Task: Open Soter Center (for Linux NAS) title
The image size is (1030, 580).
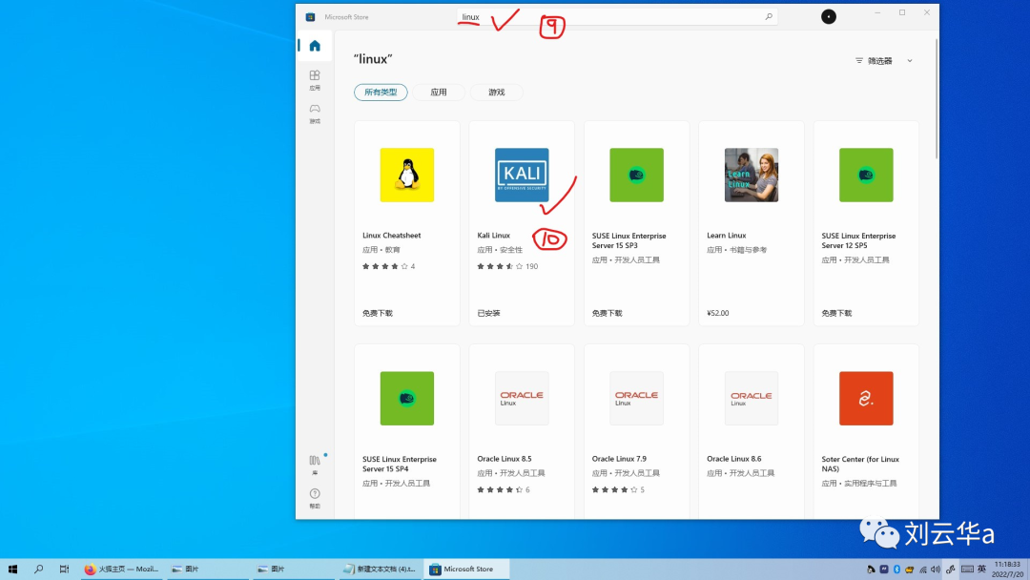Action: [860, 464]
